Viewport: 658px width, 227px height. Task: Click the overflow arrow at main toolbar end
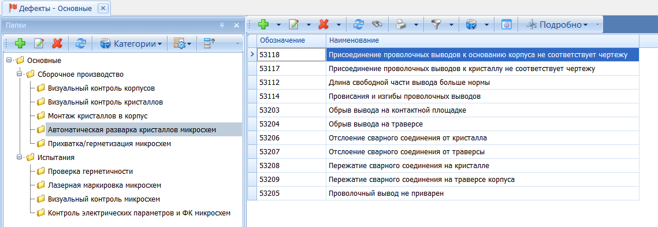(598, 25)
